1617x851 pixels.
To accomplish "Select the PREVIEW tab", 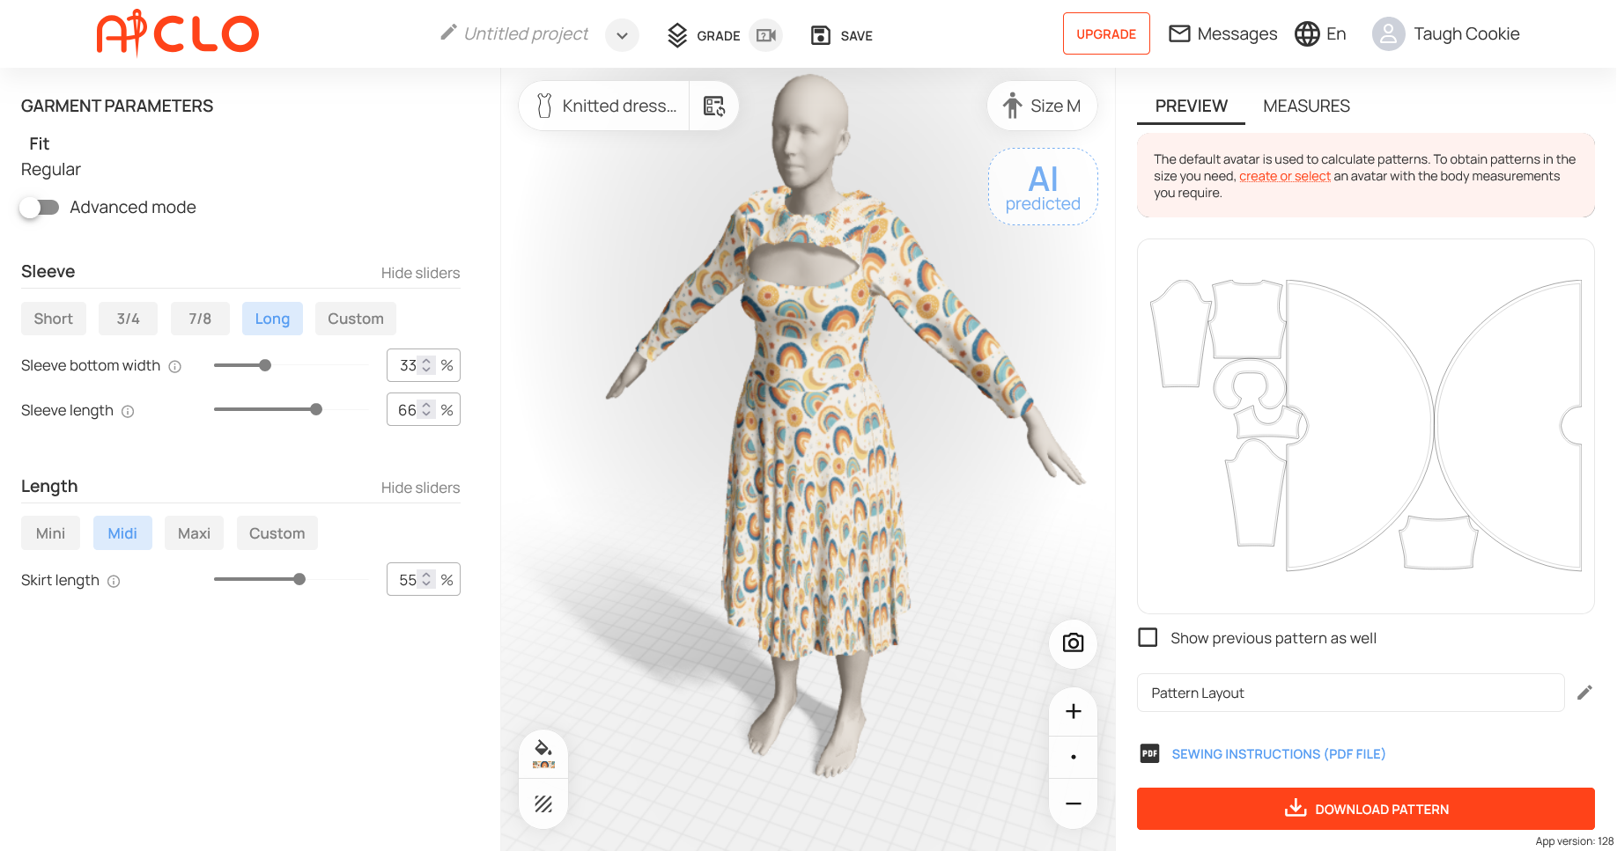I will pyautogui.click(x=1191, y=106).
